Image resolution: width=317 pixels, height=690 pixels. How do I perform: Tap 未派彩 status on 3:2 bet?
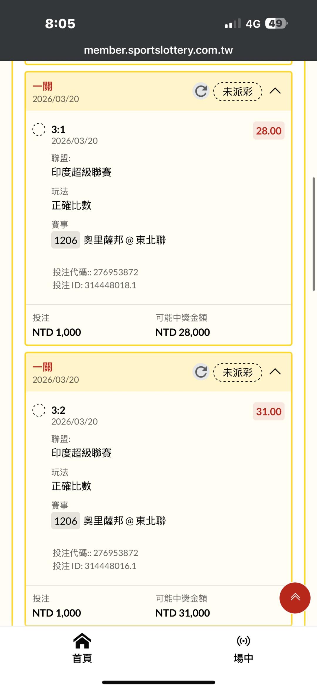point(237,372)
